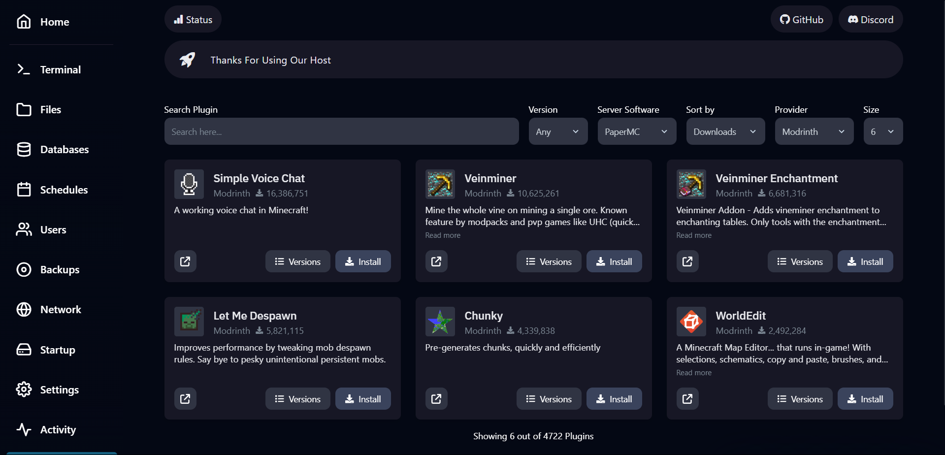Open Chunky plugin page via external icon

pyautogui.click(x=436, y=399)
